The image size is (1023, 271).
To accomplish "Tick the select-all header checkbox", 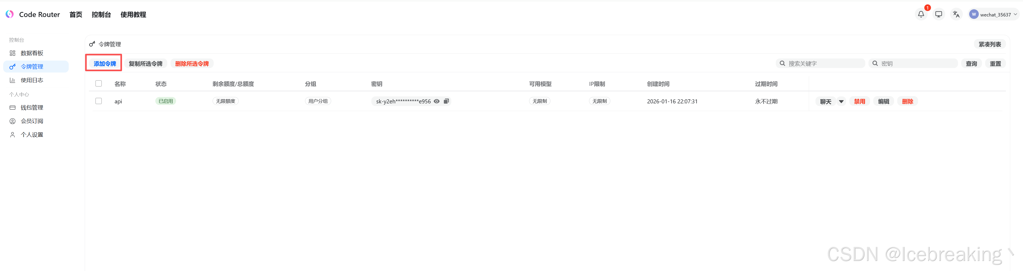I will (99, 84).
